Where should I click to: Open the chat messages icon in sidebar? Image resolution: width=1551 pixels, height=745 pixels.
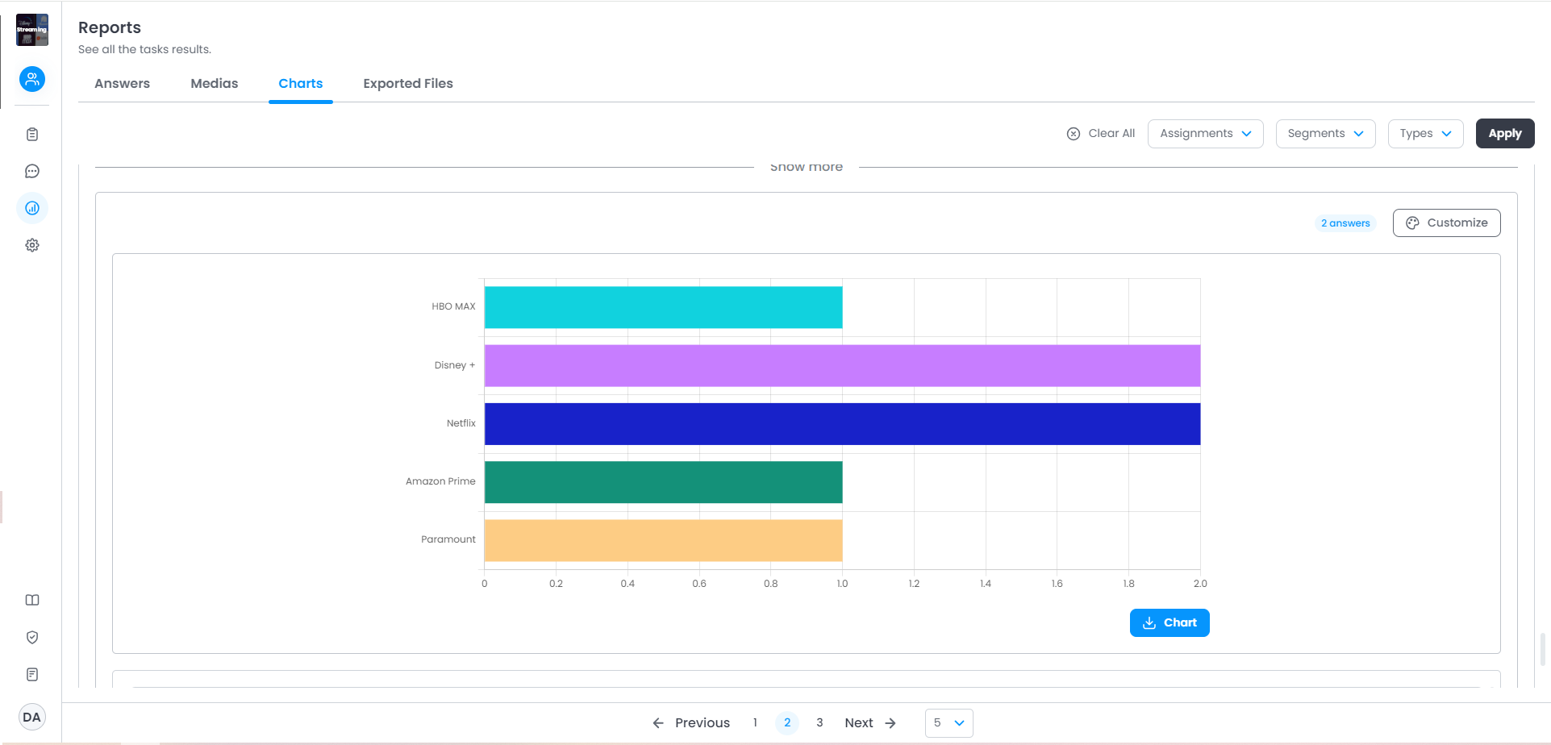[x=32, y=171]
